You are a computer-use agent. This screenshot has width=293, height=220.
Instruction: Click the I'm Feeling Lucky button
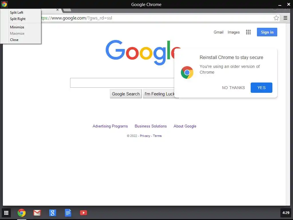click(x=159, y=94)
